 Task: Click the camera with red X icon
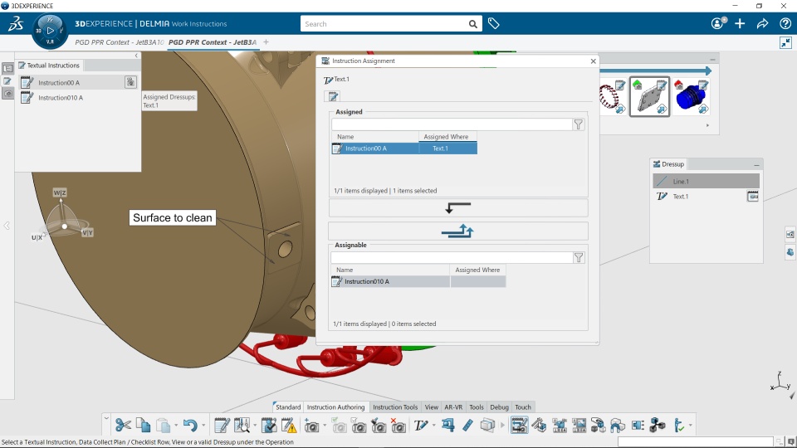click(x=398, y=425)
